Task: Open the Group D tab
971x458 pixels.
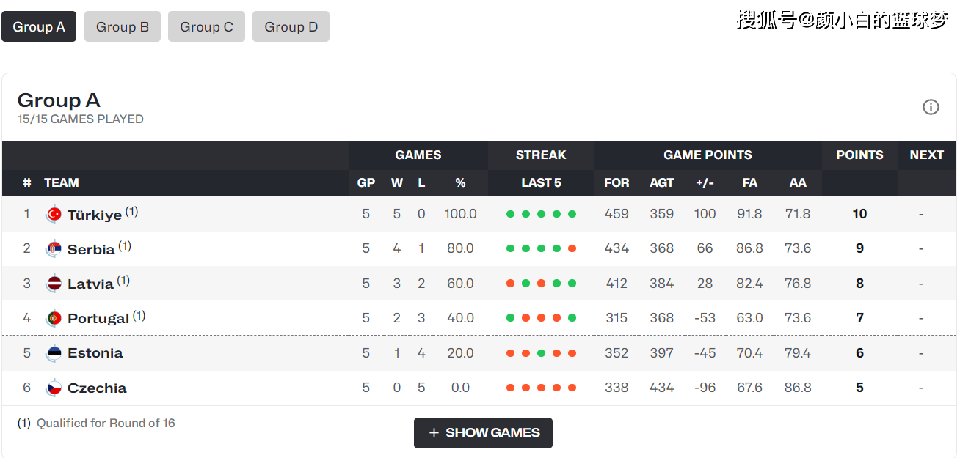Action: point(291,27)
